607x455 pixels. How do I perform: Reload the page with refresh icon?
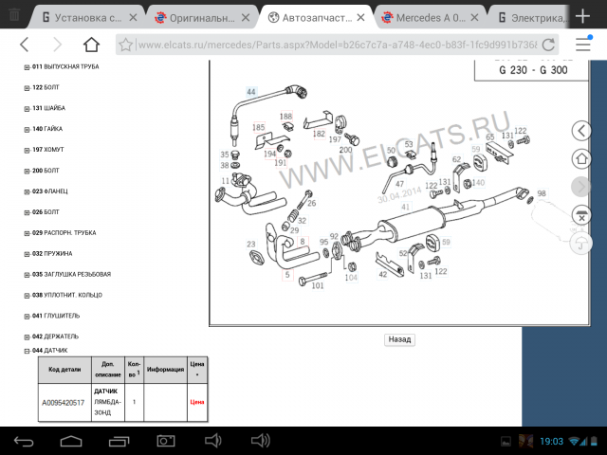pyautogui.click(x=548, y=45)
